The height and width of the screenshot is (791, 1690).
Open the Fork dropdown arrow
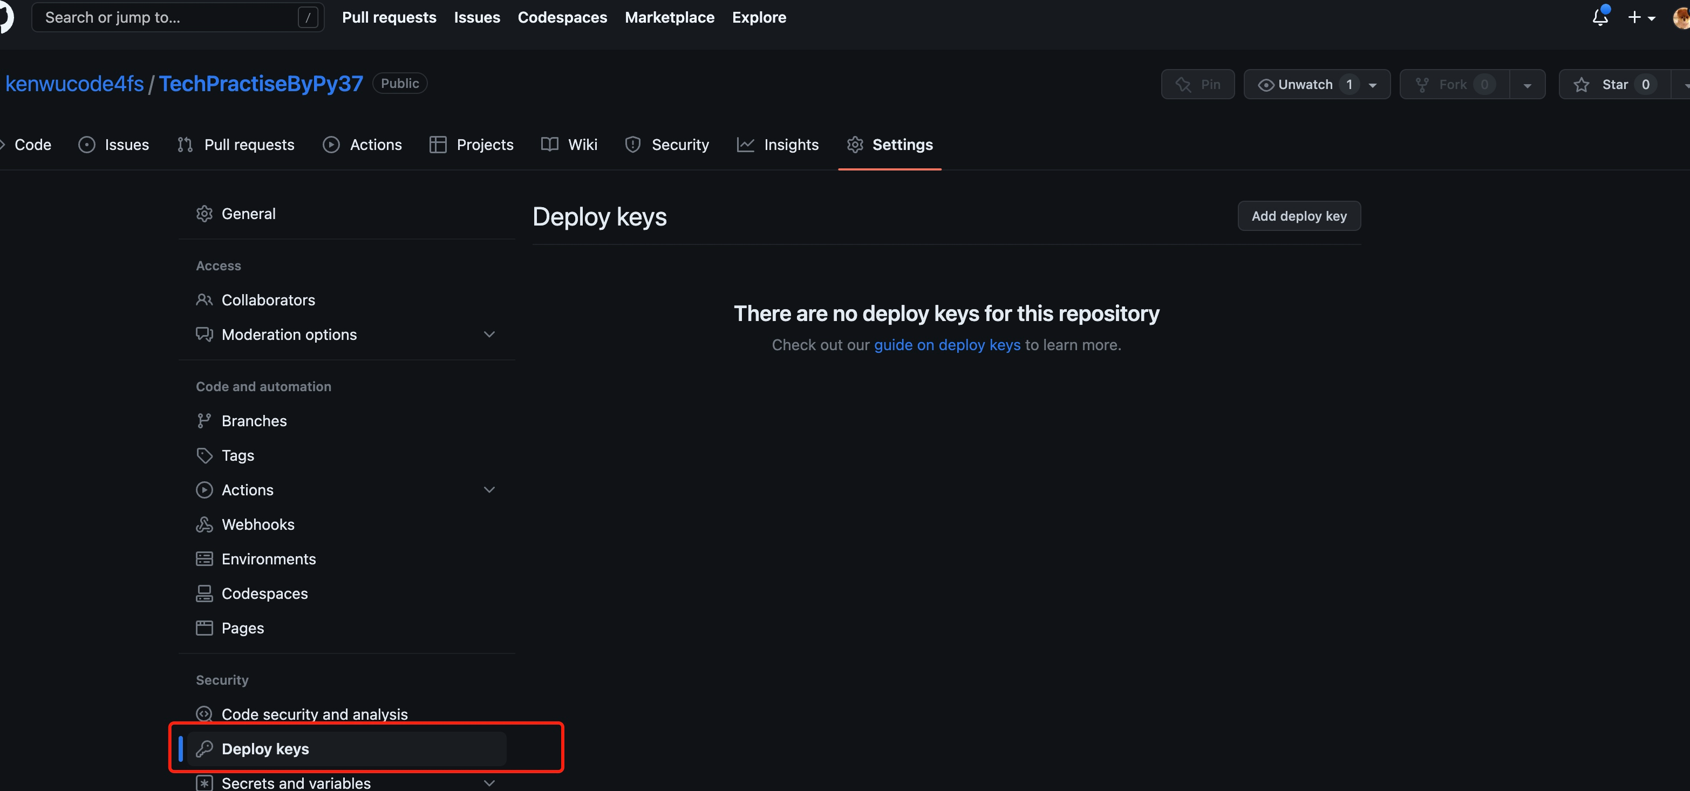coord(1527,85)
